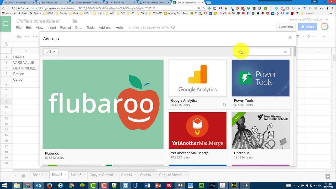
Task: Click the Redo arrow in the toolbar
Action: (x=35, y=36)
